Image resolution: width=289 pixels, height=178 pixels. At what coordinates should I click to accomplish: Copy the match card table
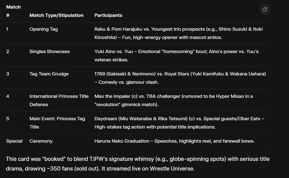[x=265, y=10]
